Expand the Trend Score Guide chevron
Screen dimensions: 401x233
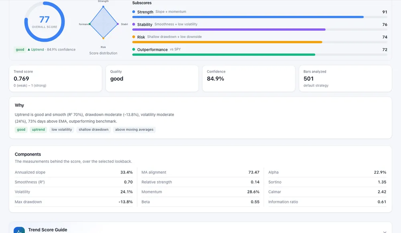pyautogui.click(x=385, y=231)
